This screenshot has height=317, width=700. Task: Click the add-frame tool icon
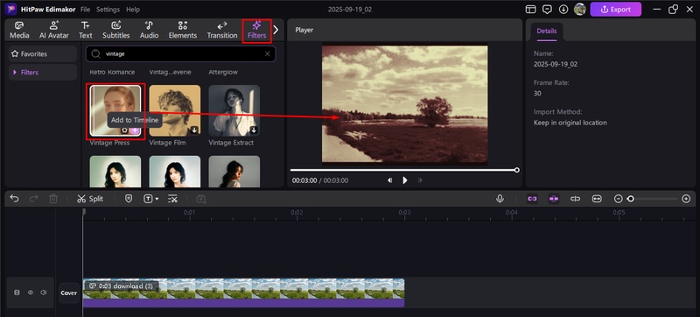click(201, 199)
